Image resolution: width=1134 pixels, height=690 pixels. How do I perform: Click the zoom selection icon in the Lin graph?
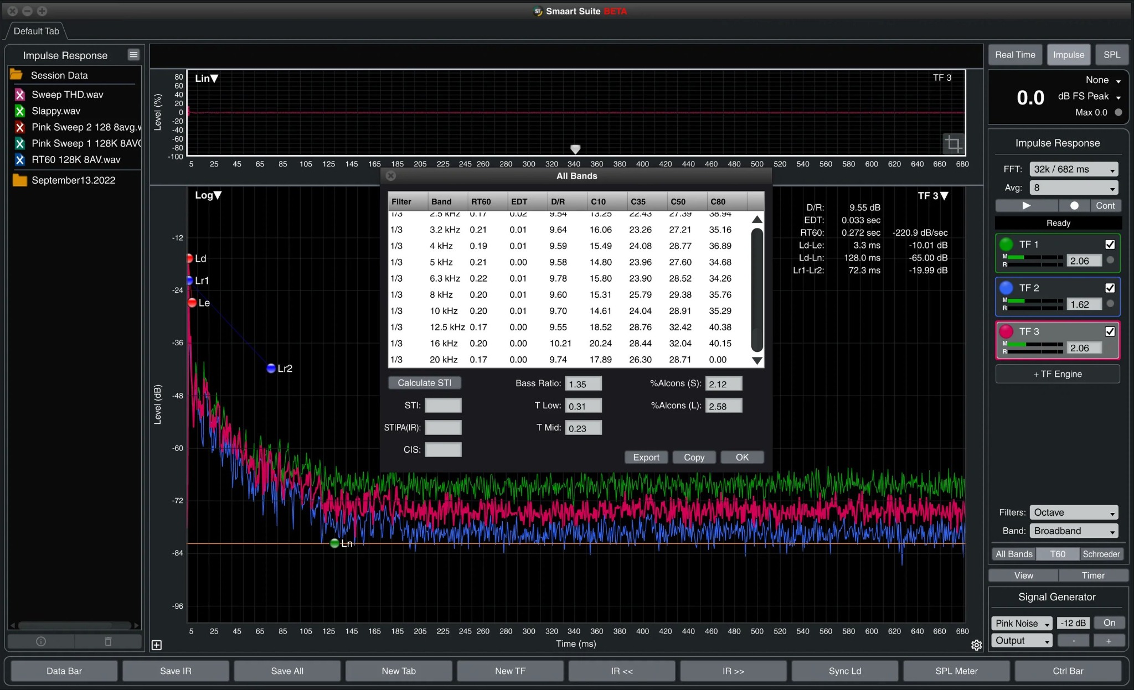(953, 144)
